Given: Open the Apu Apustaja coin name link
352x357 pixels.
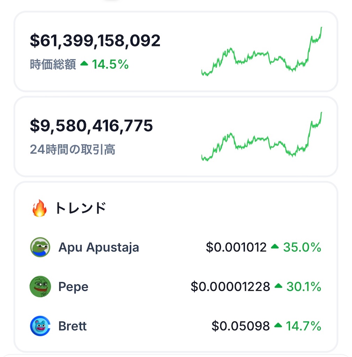Looking at the screenshot, I should (x=99, y=248).
